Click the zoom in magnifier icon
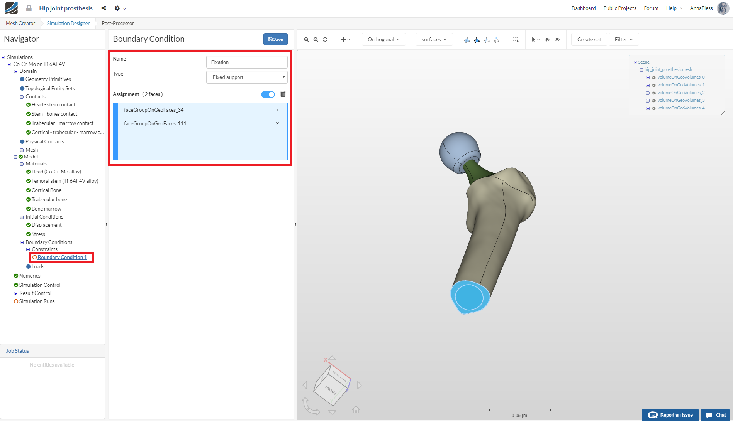Viewport: 733px width, 421px height. click(x=306, y=40)
